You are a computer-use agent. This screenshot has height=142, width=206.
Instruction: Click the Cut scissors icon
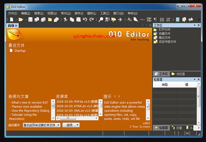click(65, 19)
